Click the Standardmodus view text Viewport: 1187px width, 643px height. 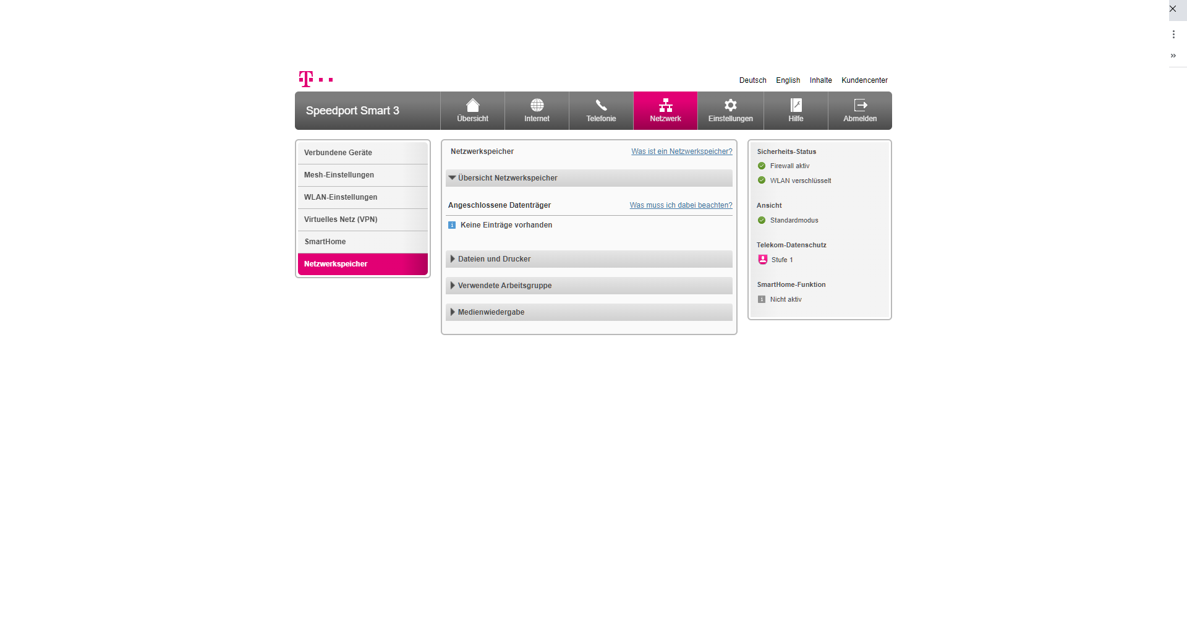pyautogui.click(x=794, y=220)
